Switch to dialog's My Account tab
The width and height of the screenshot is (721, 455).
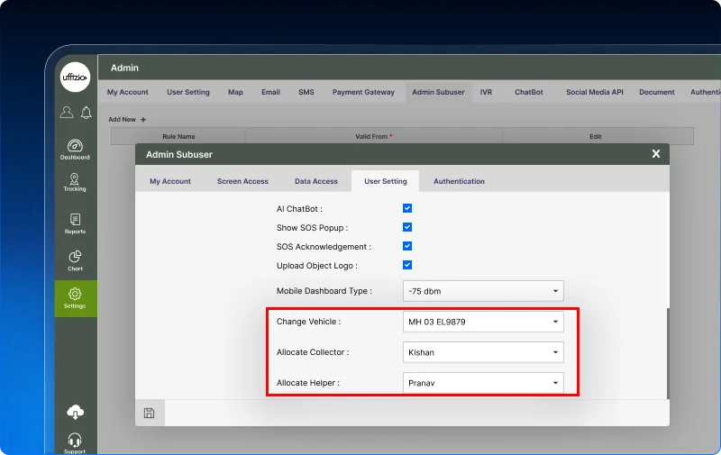point(170,181)
